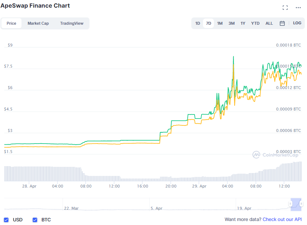
Task: Click the $9 price axis label
Action: [x=10, y=45]
